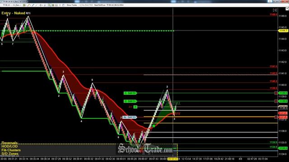Select the crosshair cursor tool icon
This screenshot has height=162, width=289.
(x=41, y=5)
